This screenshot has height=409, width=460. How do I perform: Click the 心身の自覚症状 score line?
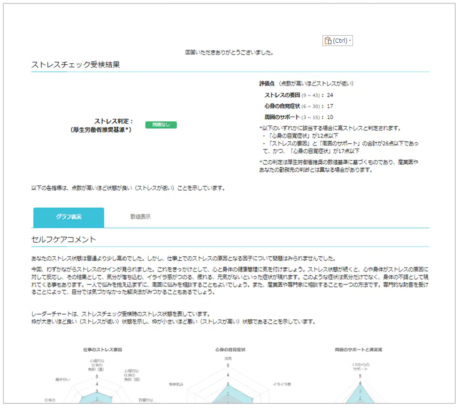[x=299, y=106]
